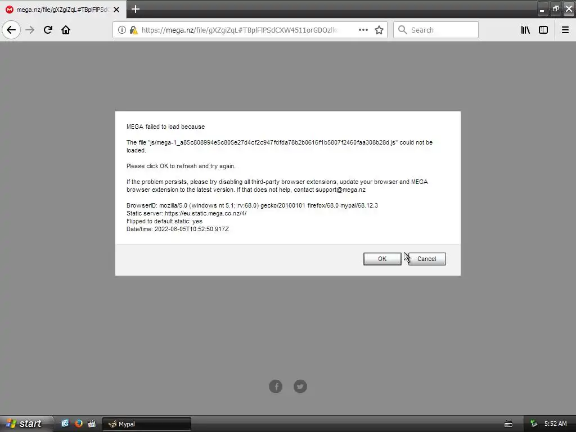This screenshot has width=576, height=432.
Task: Toggle the sidebar view icon
Action: click(543, 30)
